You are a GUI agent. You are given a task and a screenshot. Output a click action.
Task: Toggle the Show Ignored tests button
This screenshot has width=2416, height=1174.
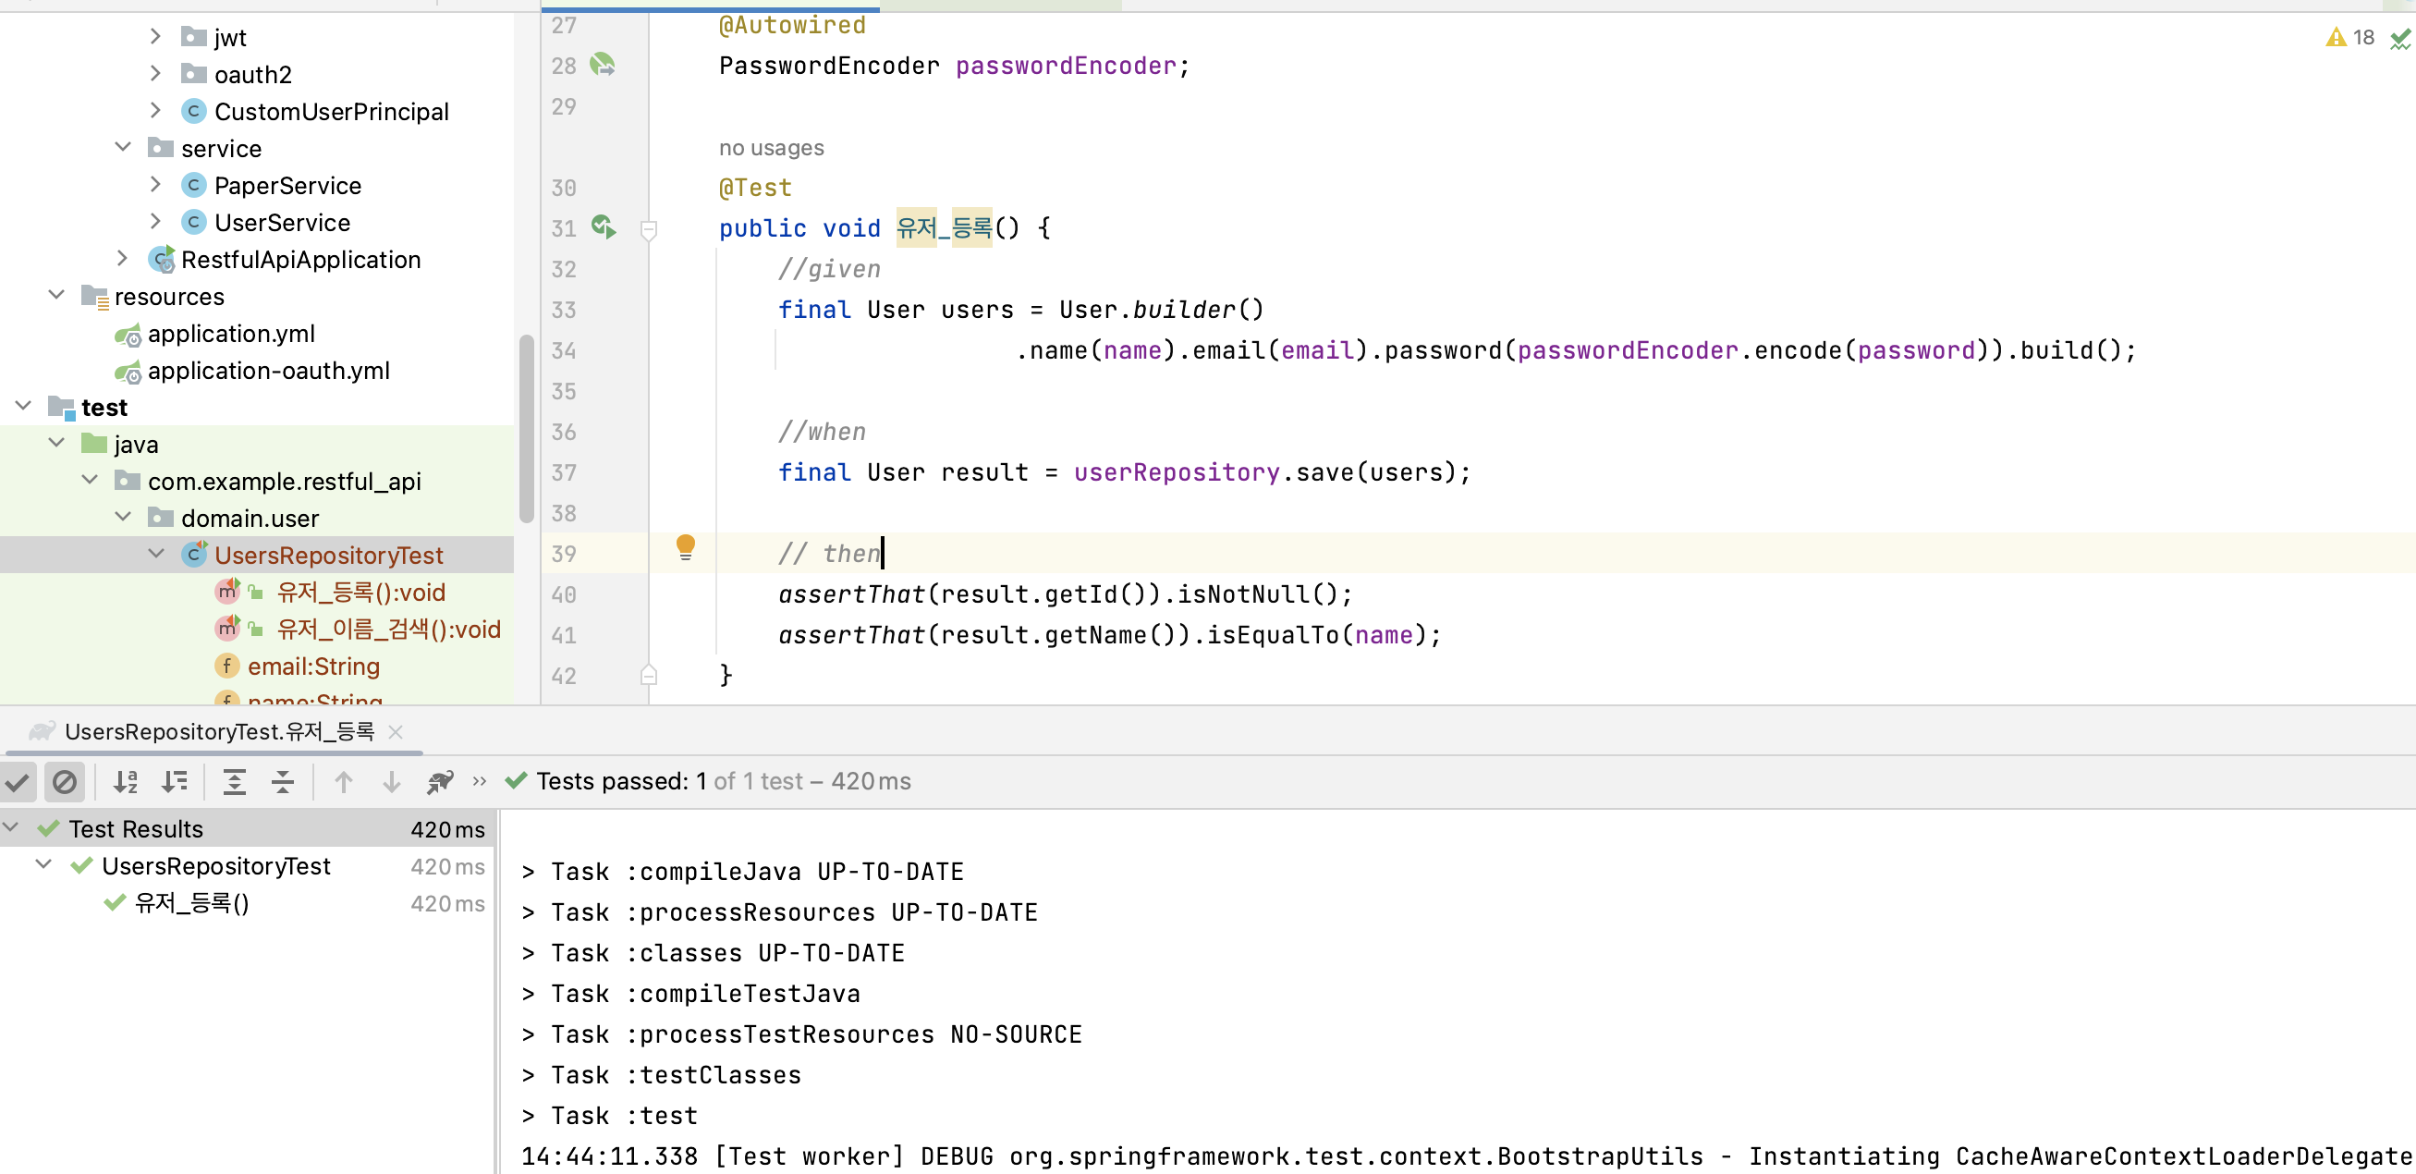coord(65,781)
